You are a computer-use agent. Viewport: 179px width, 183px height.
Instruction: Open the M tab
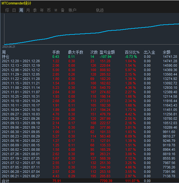tap(56, 10)
